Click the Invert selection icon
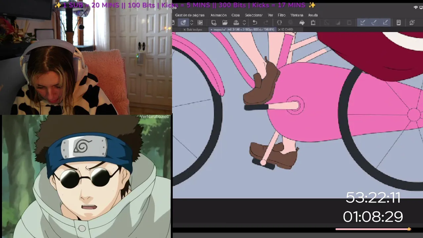Image resolution: width=423 pixels, height=238 pixels. point(338,22)
